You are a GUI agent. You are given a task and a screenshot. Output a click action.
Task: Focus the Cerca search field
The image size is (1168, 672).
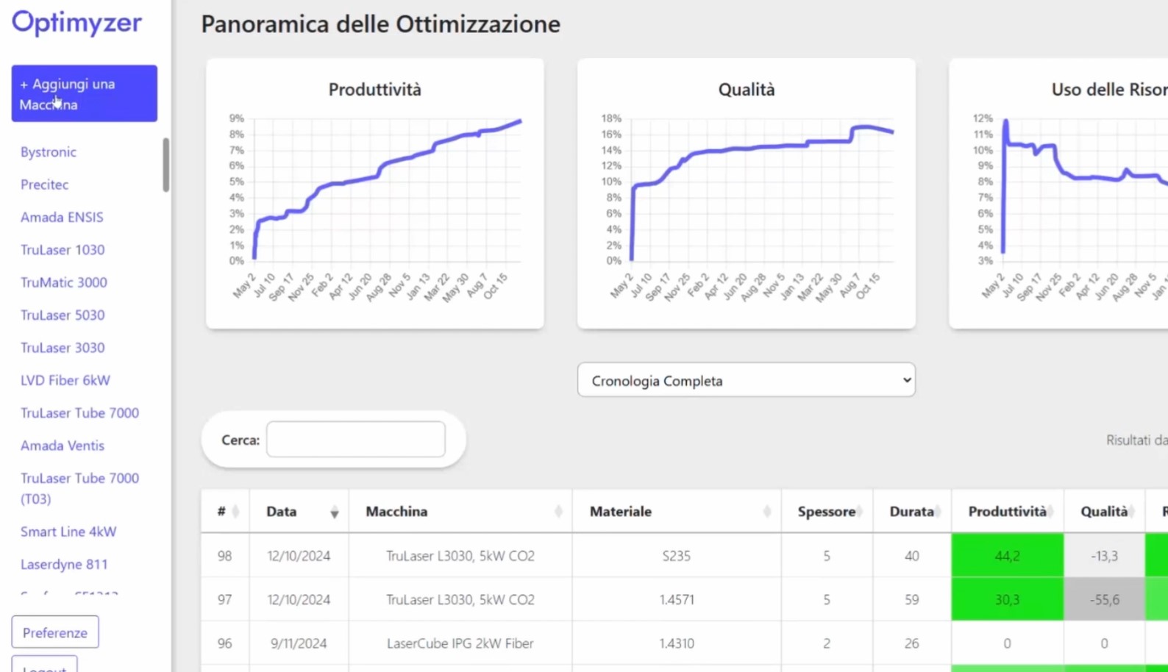(x=355, y=440)
